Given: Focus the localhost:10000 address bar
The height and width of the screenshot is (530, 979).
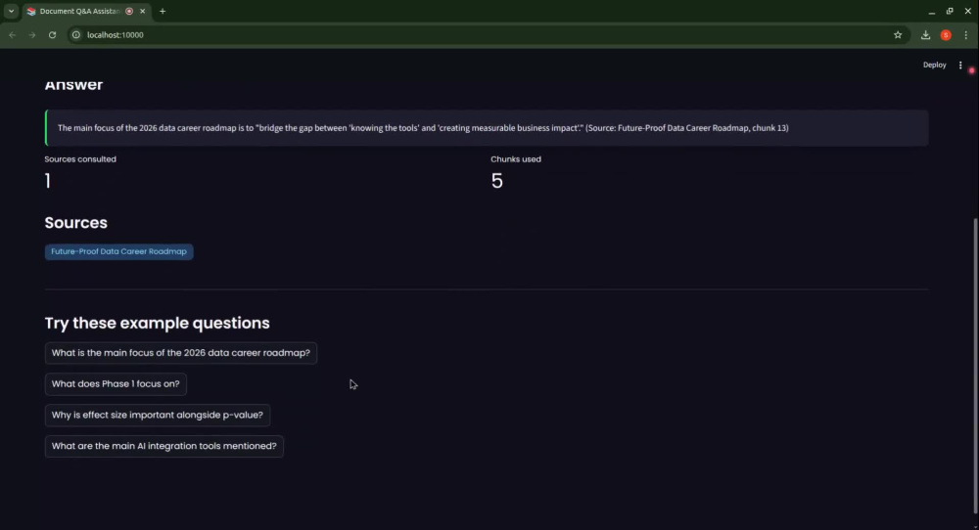Looking at the screenshot, I should tap(487, 35).
